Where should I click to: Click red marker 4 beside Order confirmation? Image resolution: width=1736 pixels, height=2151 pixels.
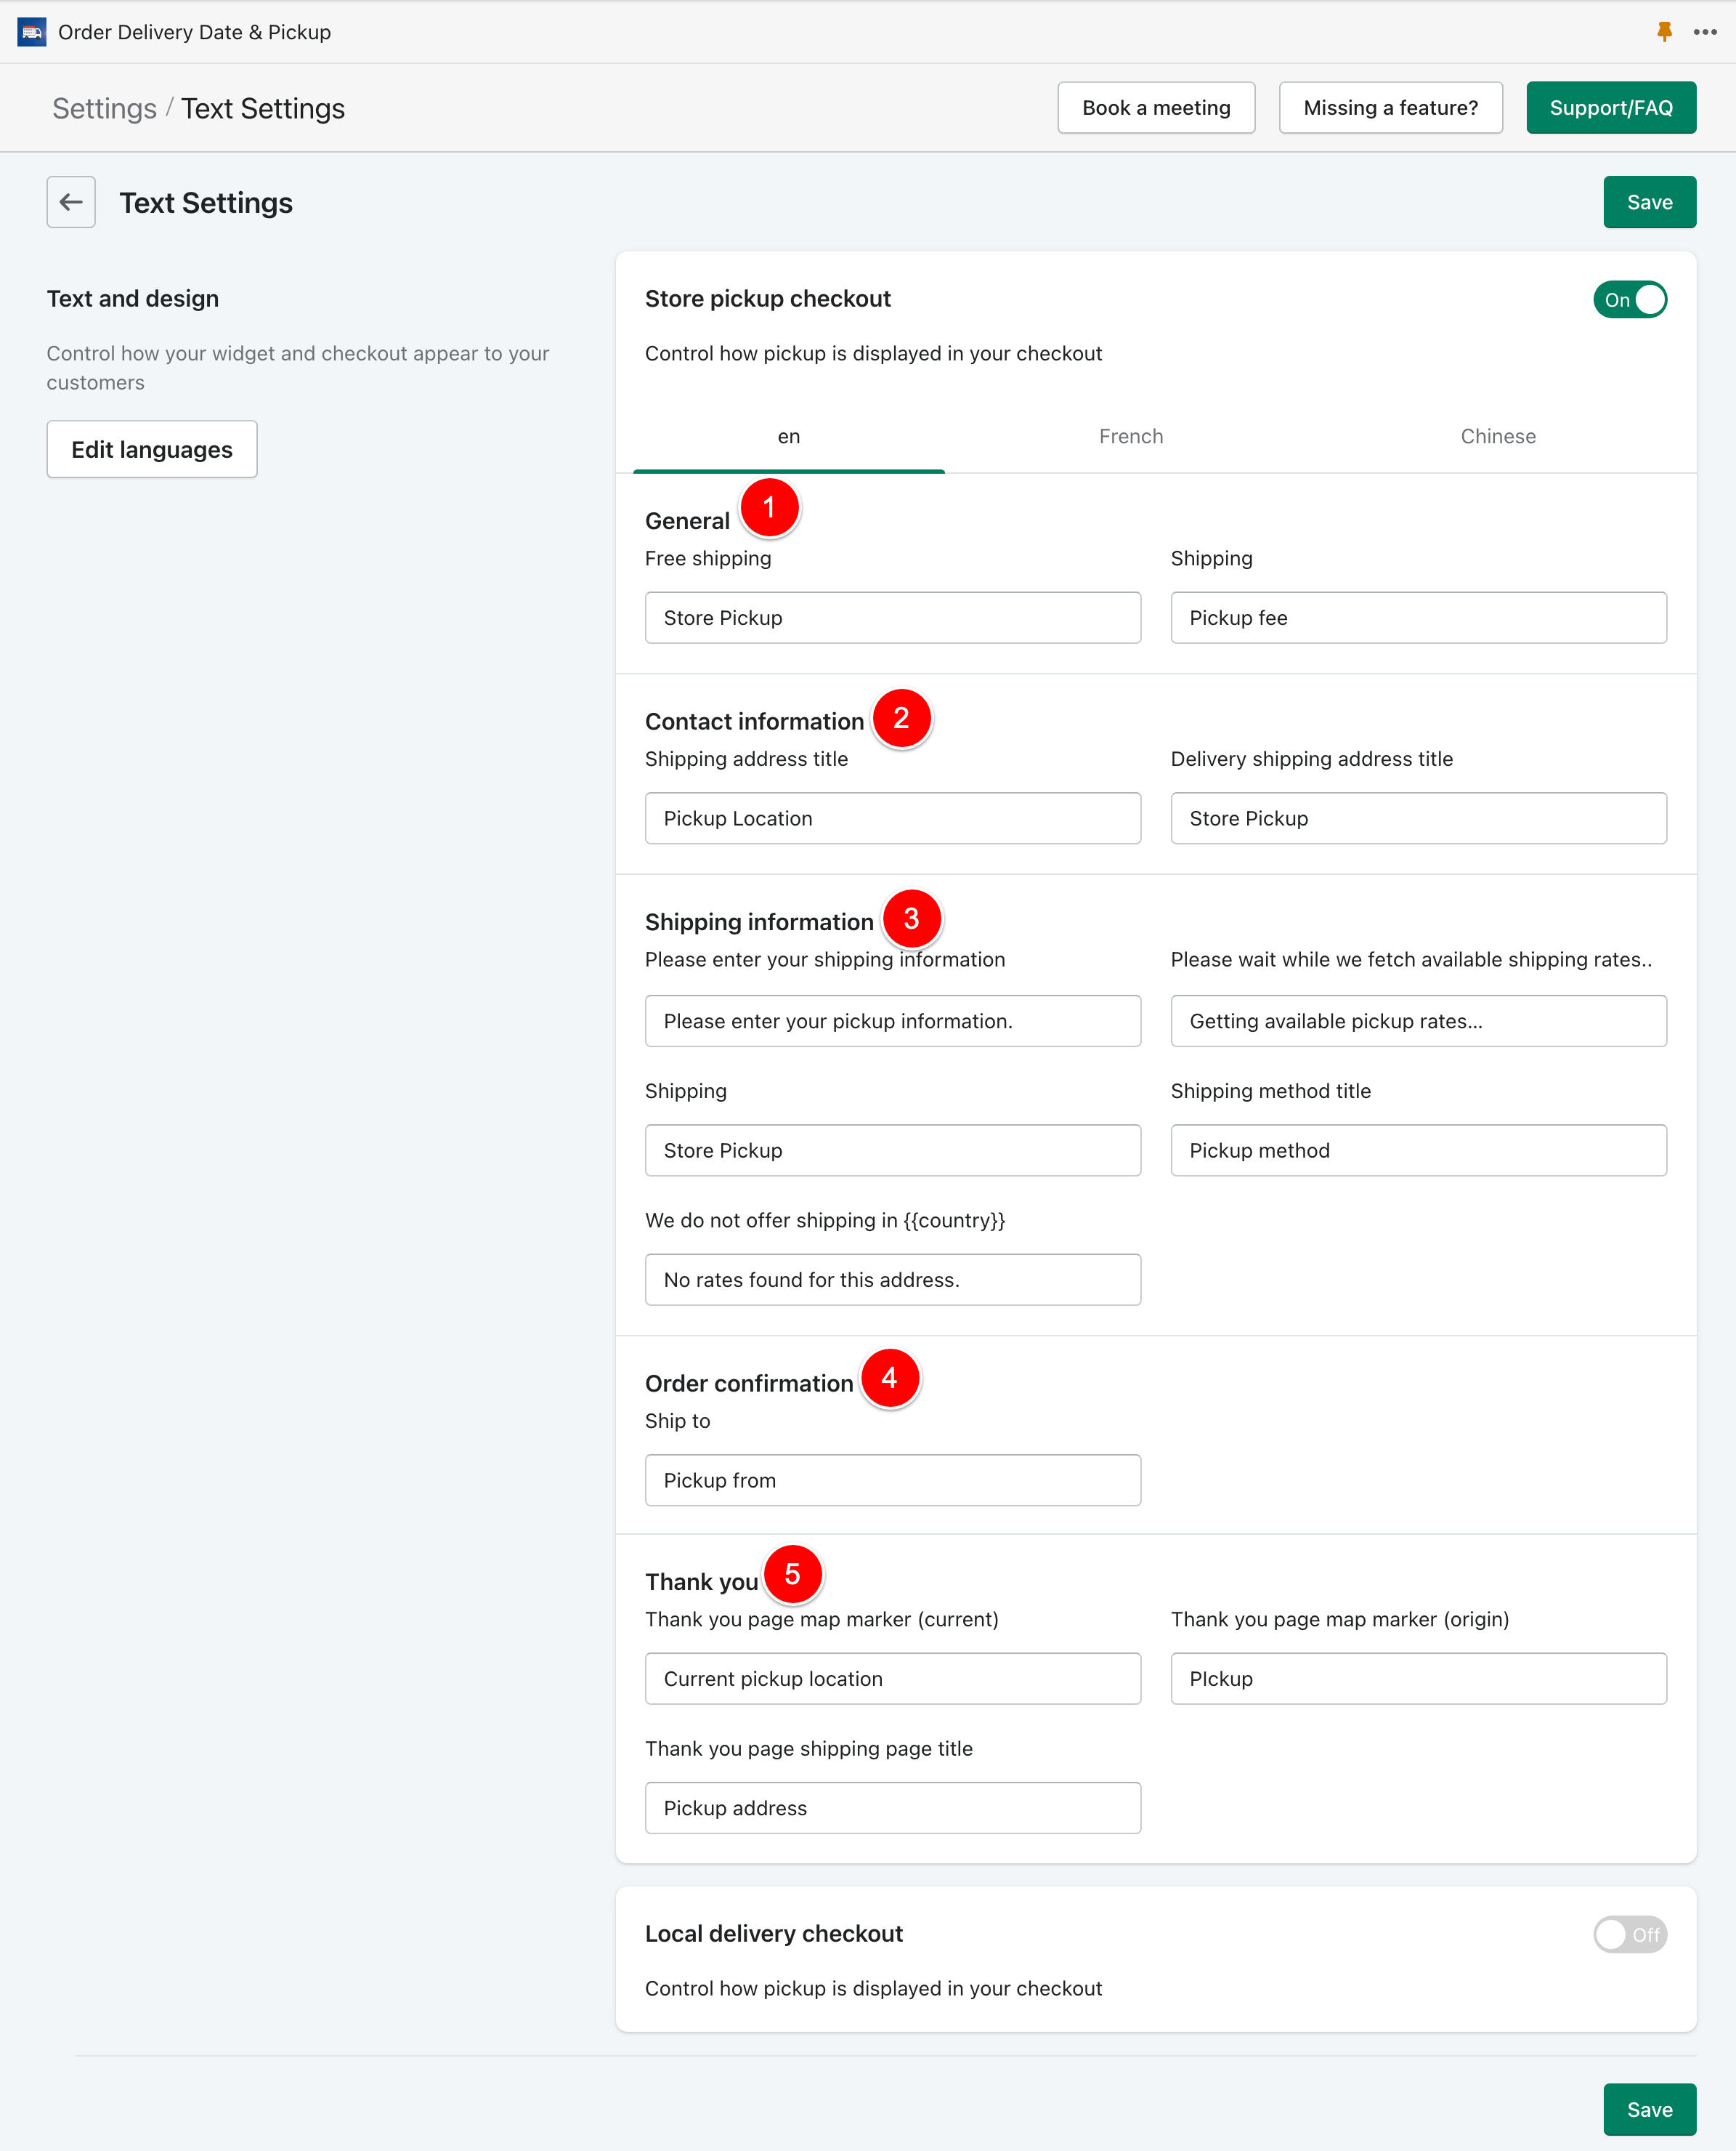(x=889, y=1379)
